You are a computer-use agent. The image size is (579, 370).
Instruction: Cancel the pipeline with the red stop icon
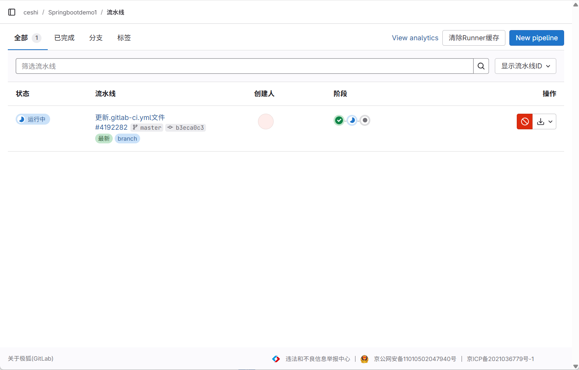pyautogui.click(x=524, y=122)
